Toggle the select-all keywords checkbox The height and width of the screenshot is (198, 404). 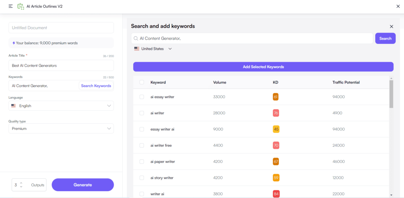click(142, 82)
